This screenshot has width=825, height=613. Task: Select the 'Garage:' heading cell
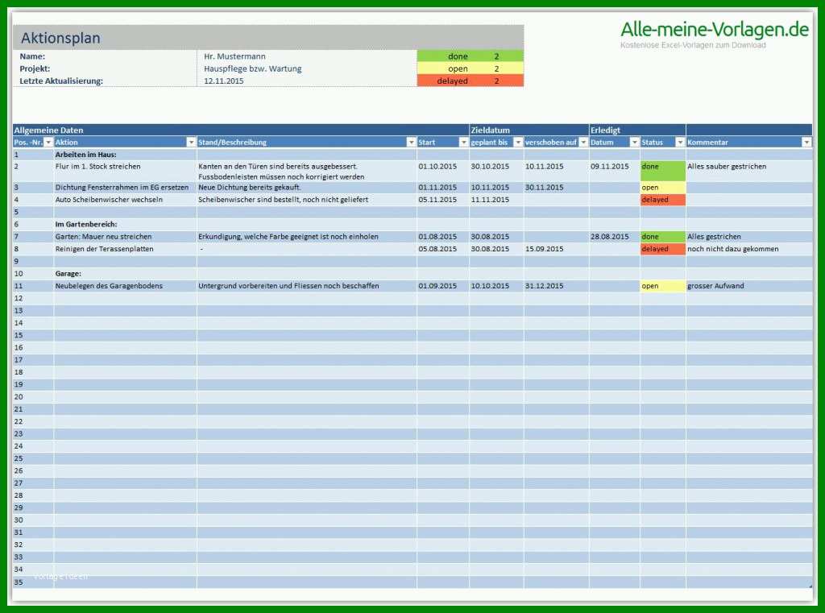125,274
